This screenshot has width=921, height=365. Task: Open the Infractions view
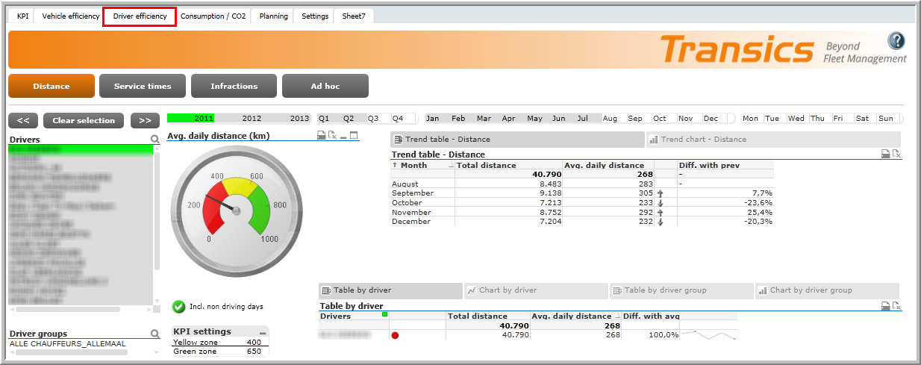pos(234,86)
